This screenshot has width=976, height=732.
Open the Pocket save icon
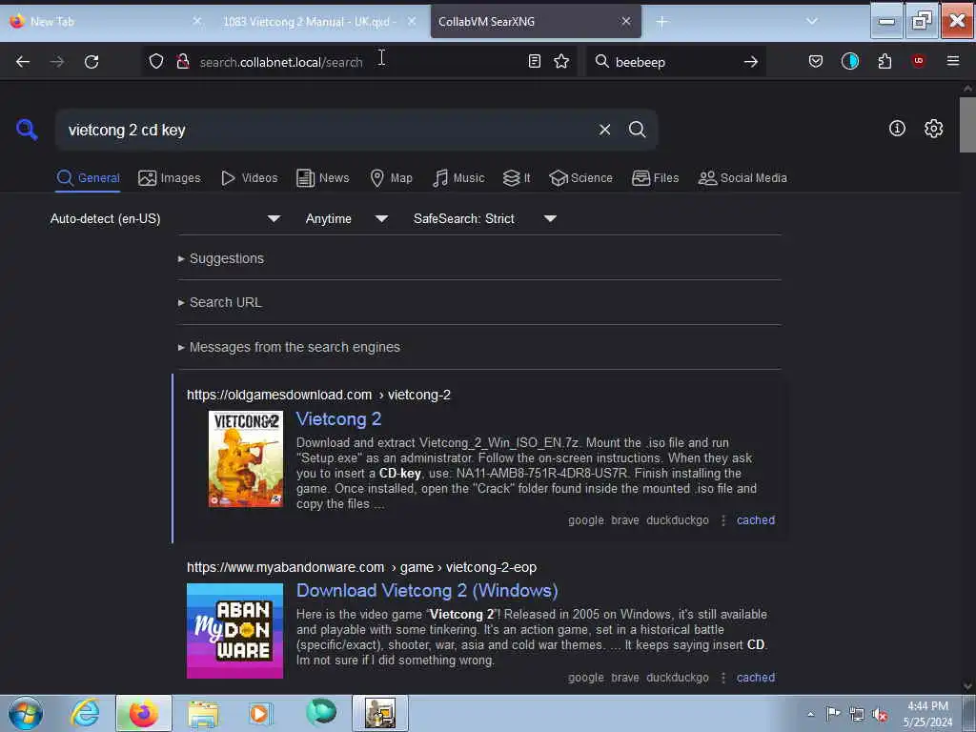816,61
